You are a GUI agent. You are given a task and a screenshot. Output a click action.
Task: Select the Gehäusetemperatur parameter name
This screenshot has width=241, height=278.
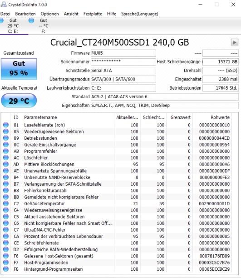point(44,204)
